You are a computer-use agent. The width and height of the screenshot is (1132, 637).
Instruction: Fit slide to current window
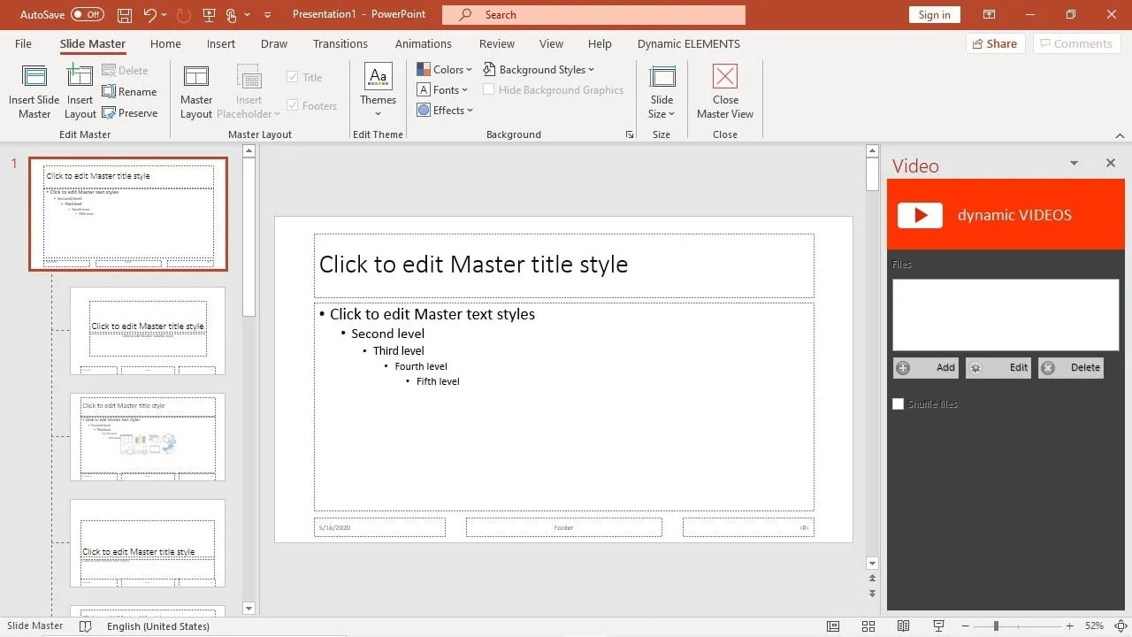[1121, 626]
